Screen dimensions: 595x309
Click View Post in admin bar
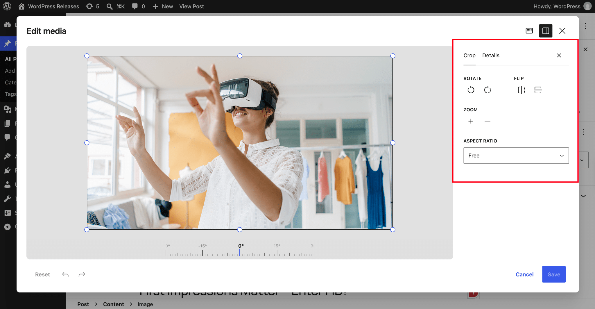click(x=191, y=6)
